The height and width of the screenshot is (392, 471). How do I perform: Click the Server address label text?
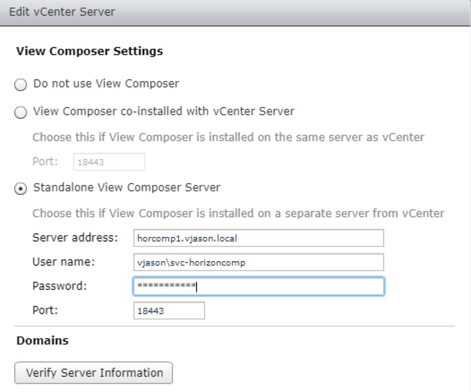click(x=75, y=237)
